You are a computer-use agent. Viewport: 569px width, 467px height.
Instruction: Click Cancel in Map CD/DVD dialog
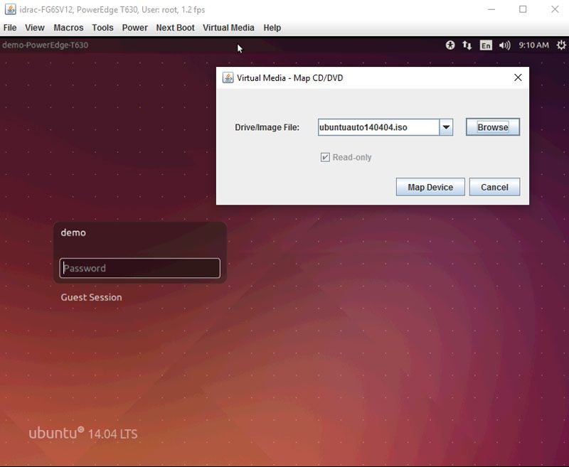pyautogui.click(x=494, y=187)
